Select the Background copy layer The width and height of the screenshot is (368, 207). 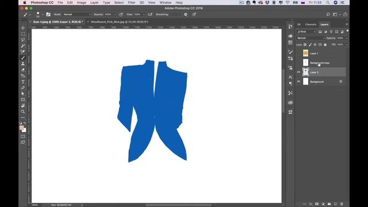pos(321,63)
